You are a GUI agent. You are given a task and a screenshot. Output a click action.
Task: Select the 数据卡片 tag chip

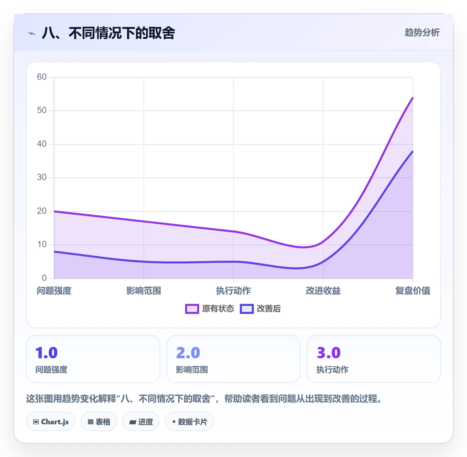(x=189, y=422)
